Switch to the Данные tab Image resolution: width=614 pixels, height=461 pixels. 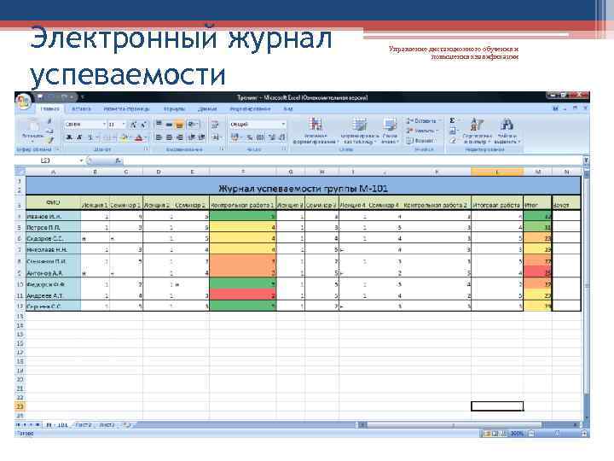pyautogui.click(x=207, y=108)
